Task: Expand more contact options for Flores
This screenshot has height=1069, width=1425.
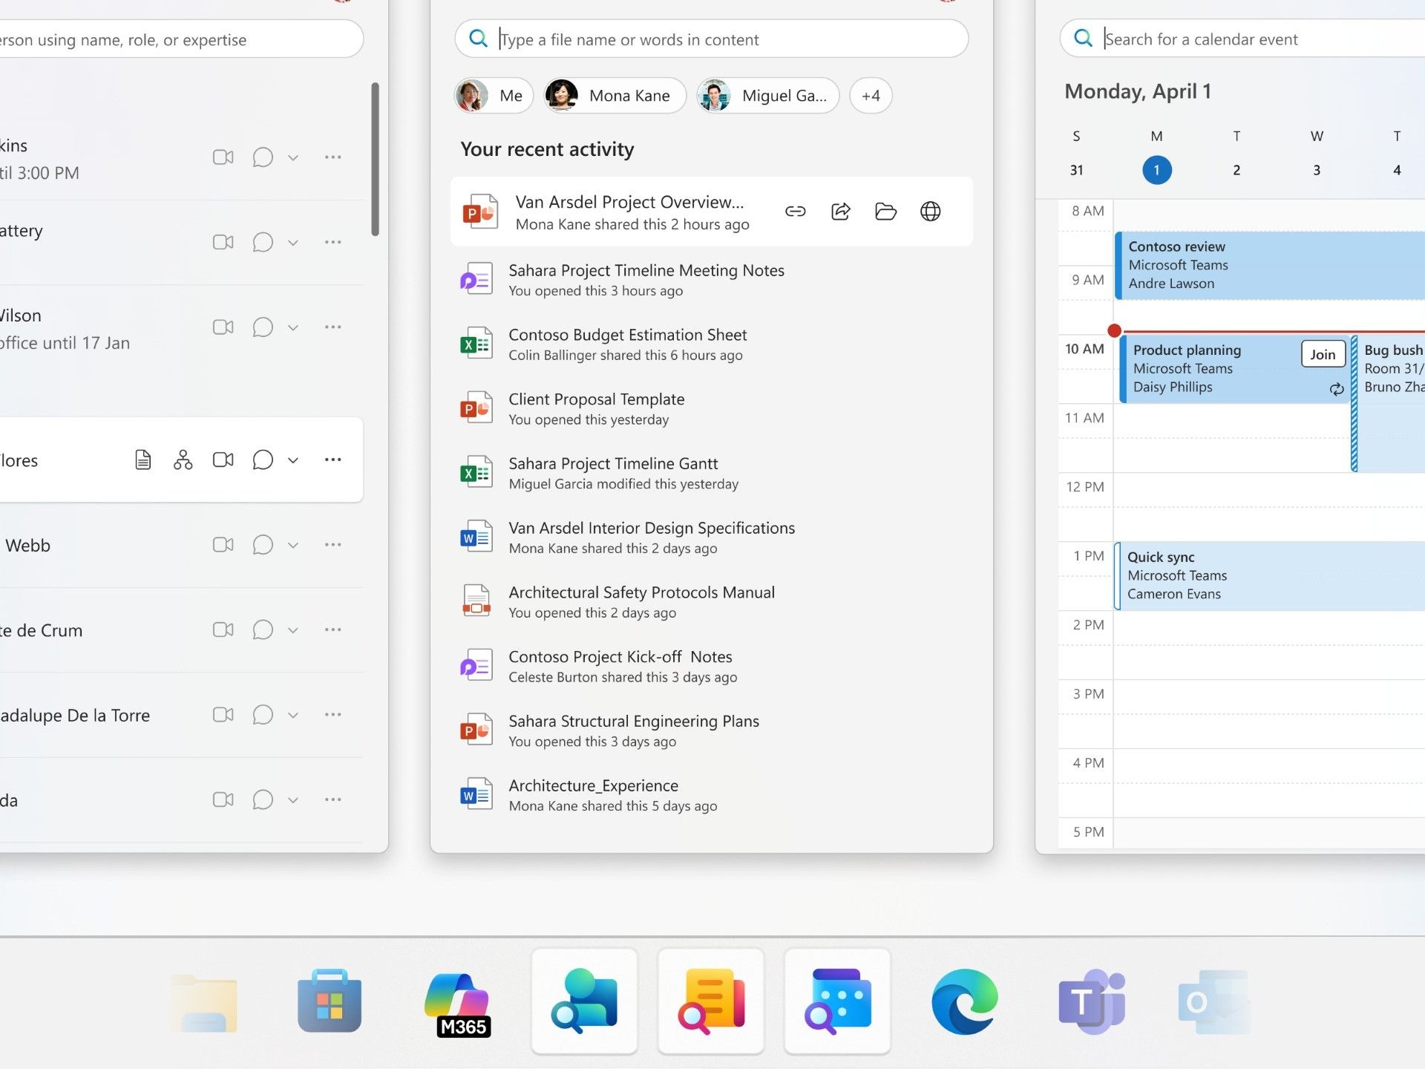Action: (x=293, y=460)
